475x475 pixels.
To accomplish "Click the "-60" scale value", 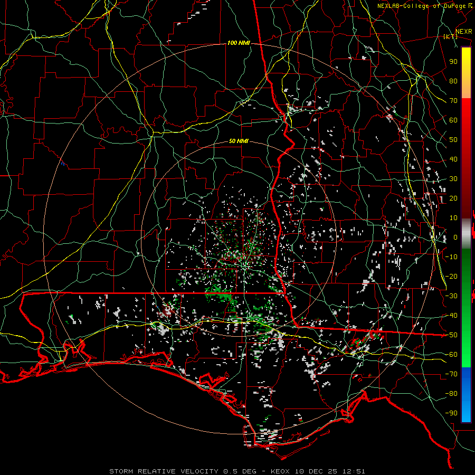I will (x=451, y=355).
